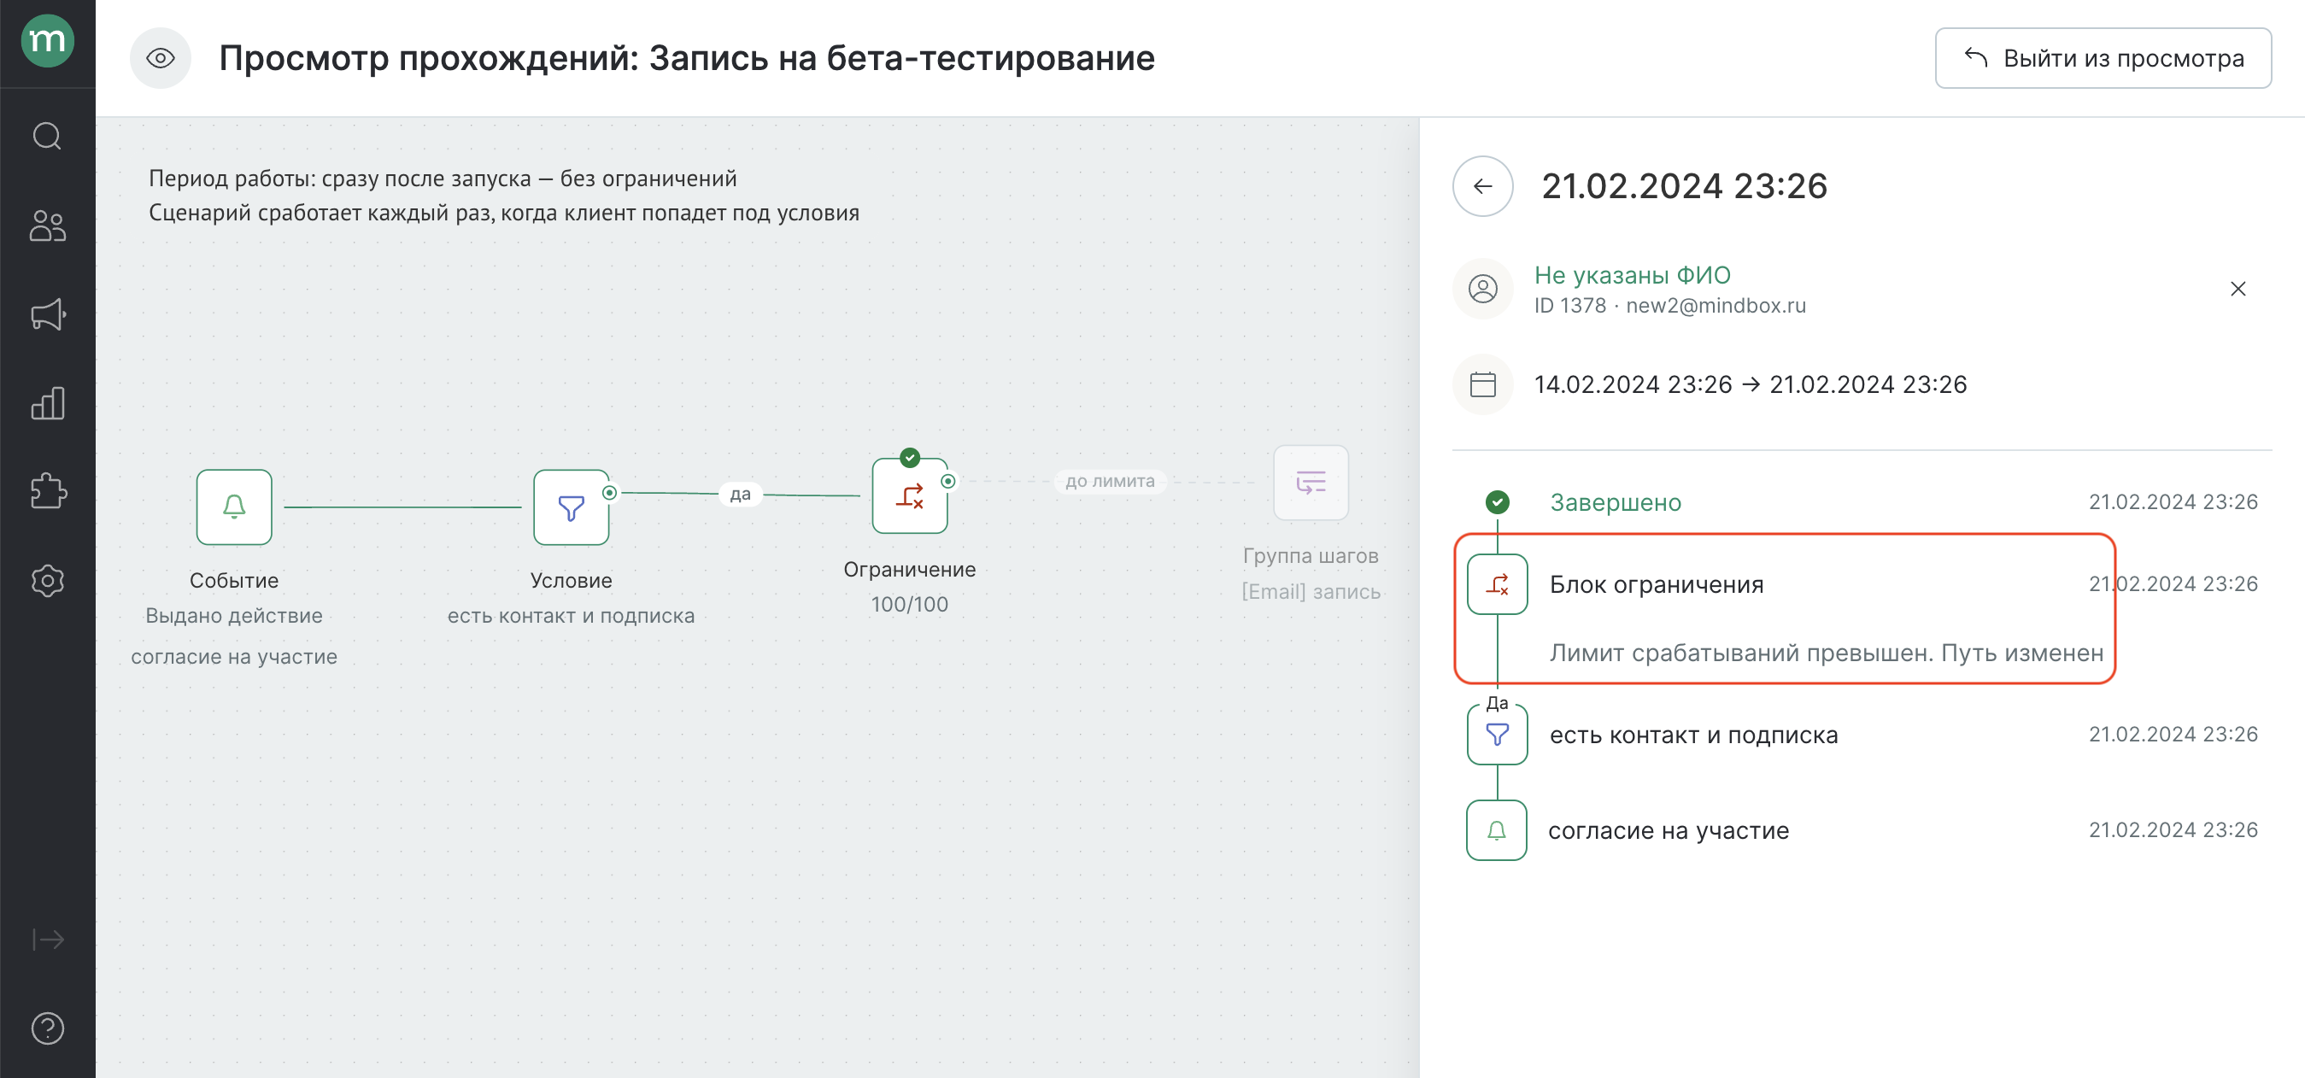Expand the sidebar with arrow icon
The height and width of the screenshot is (1078, 2305).
[x=48, y=939]
